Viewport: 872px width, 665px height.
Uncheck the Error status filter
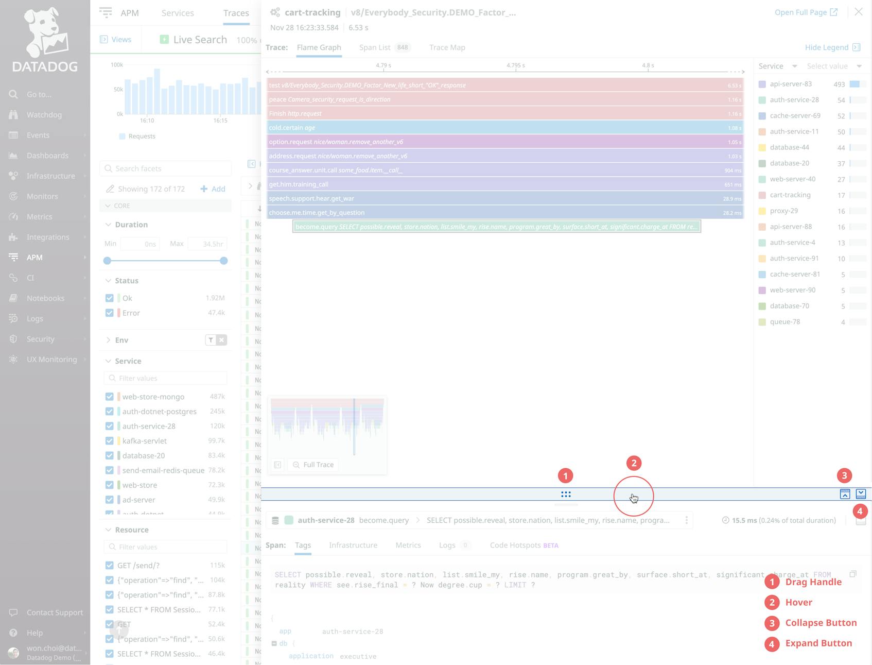tap(109, 313)
